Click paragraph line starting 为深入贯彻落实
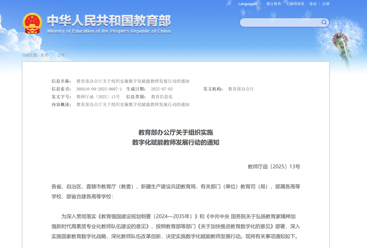This screenshot has width=367, height=248. pyautogui.click(x=179, y=216)
